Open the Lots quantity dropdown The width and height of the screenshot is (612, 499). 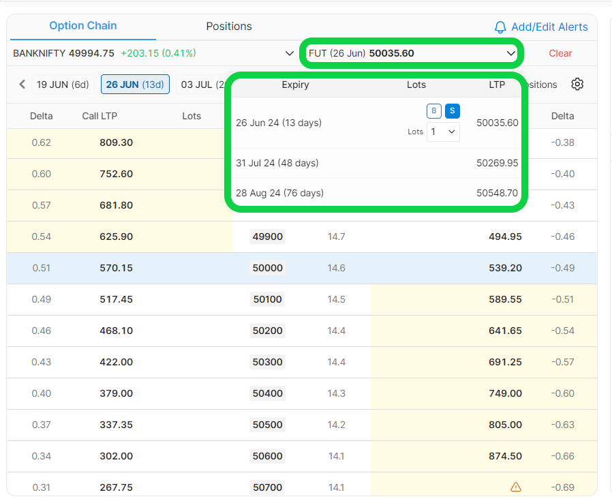(x=443, y=132)
